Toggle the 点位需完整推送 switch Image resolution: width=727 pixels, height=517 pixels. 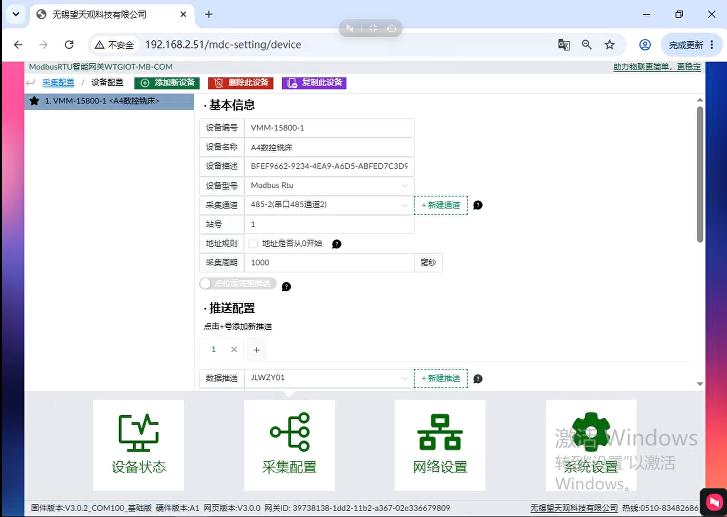[238, 283]
